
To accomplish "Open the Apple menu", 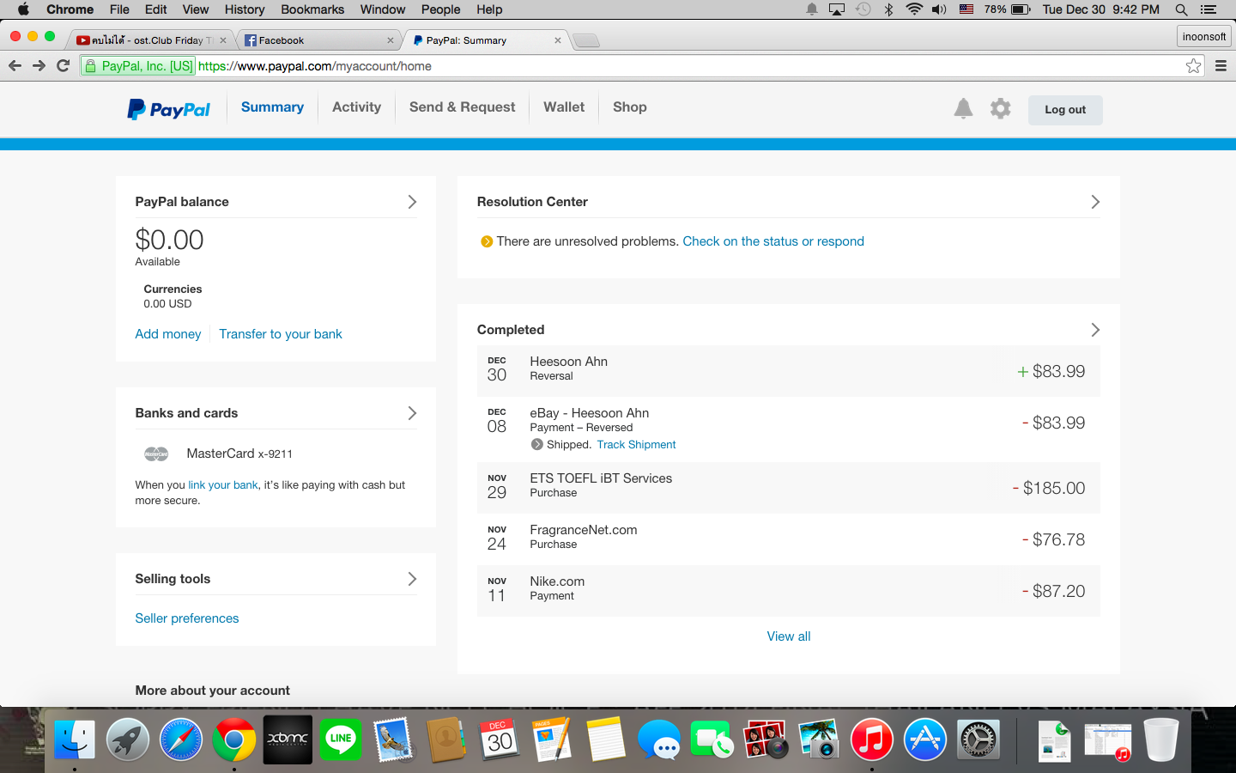I will 23,9.
